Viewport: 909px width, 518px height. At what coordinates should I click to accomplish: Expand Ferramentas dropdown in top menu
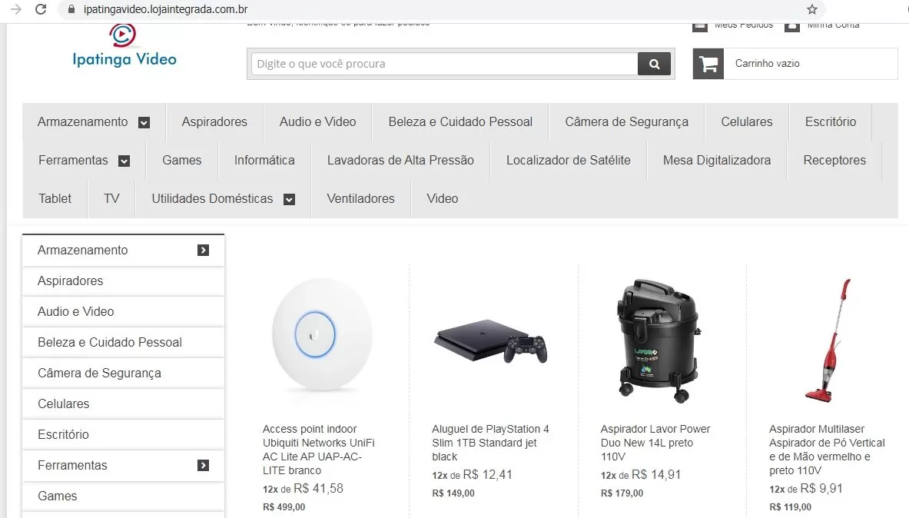pyautogui.click(x=124, y=161)
